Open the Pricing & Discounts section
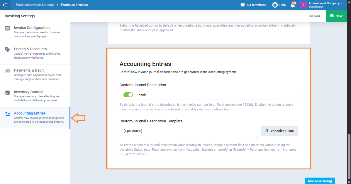The width and height of the screenshot is (351, 184). pyautogui.click(x=30, y=49)
